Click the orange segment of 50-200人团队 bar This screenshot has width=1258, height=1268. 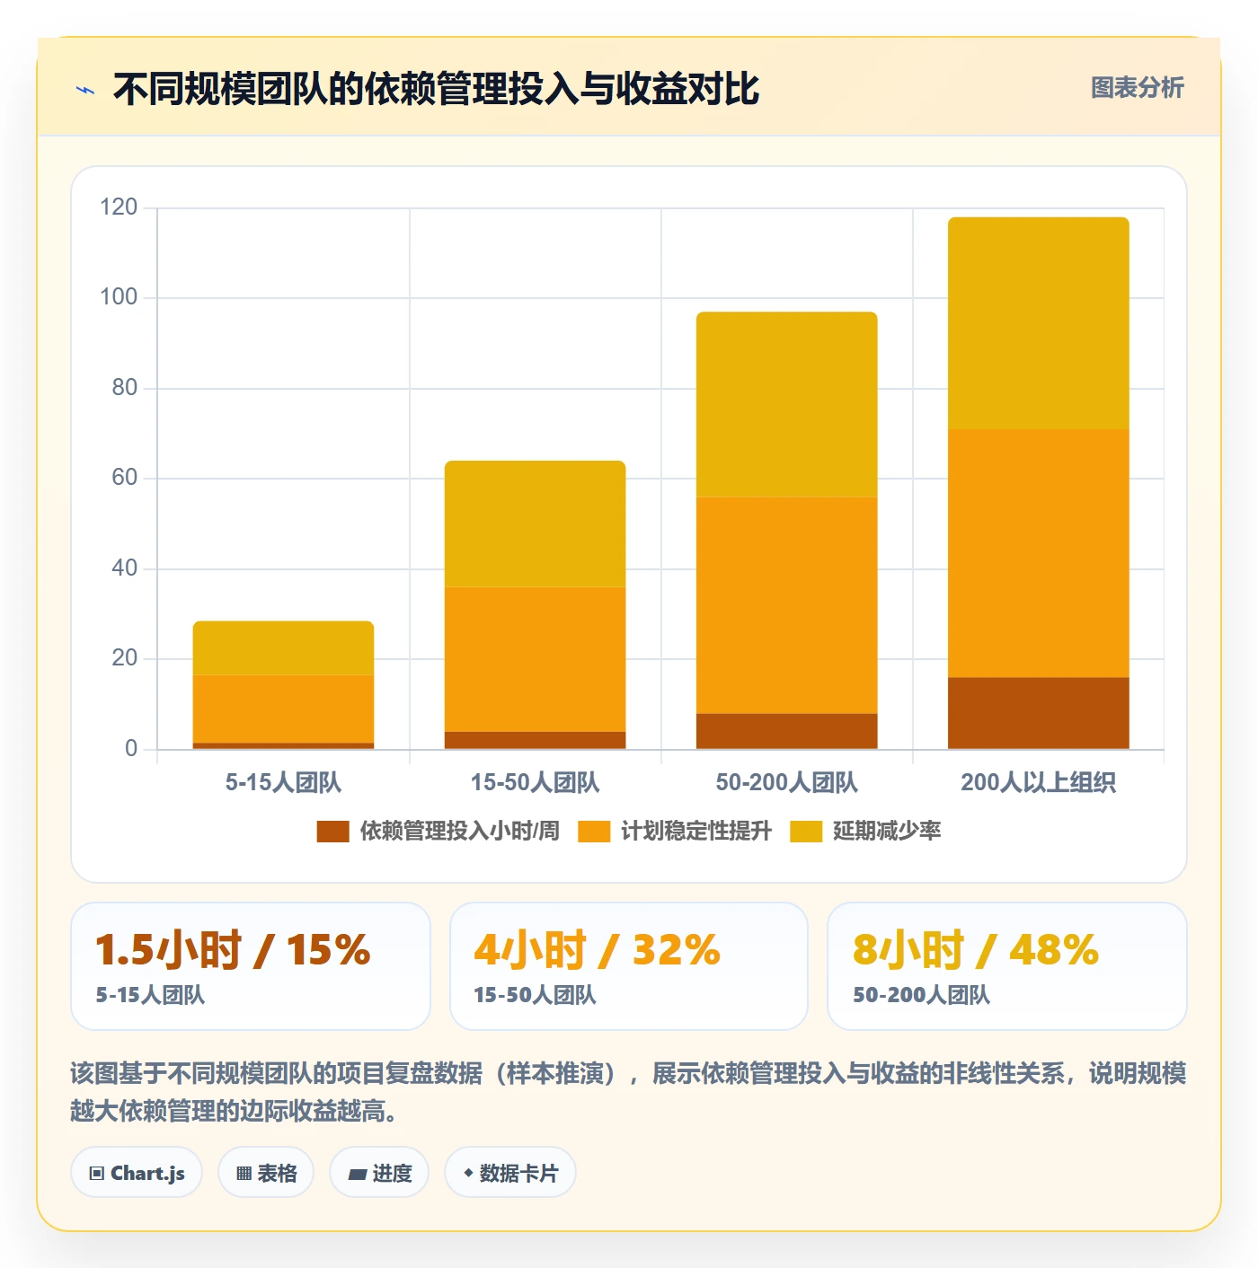click(786, 605)
